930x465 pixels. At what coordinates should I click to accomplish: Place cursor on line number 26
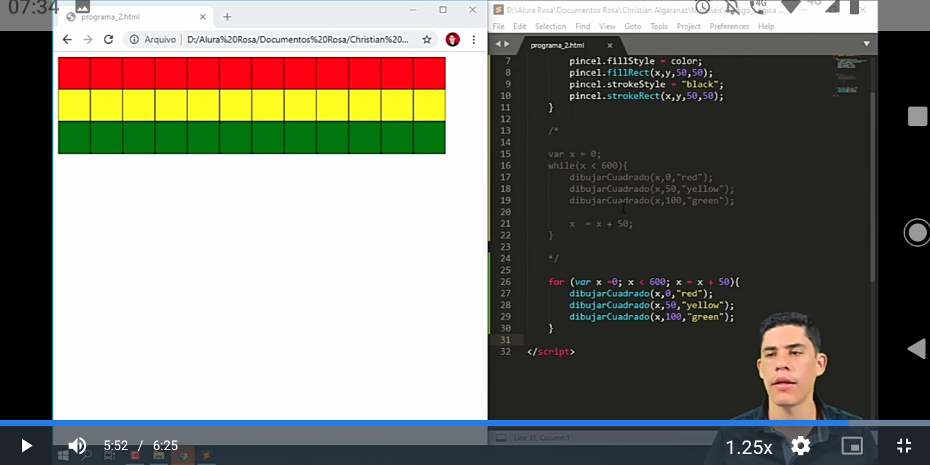(505, 282)
